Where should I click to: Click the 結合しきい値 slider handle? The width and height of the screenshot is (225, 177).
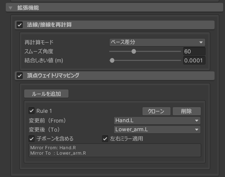coord(112,61)
